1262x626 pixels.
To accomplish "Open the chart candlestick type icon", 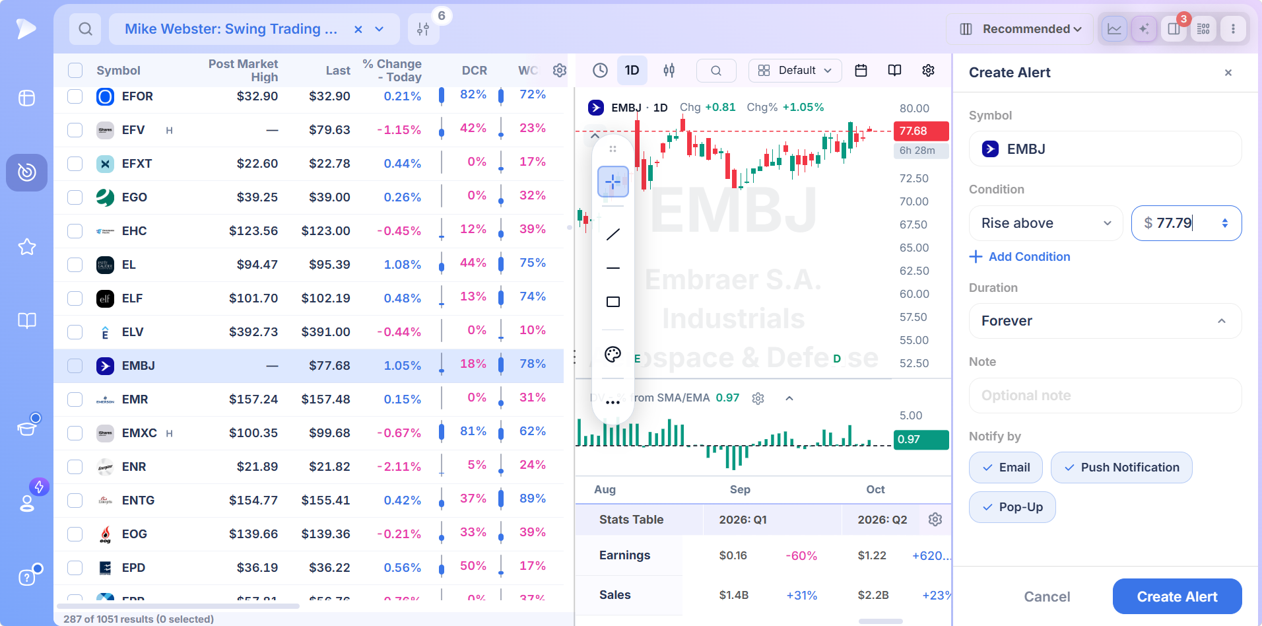I will tap(669, 71).
